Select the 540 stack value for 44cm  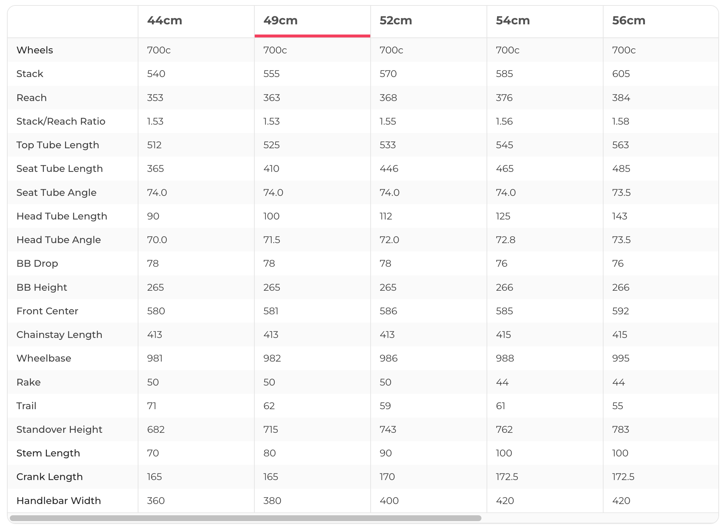(x=156, y=74)
